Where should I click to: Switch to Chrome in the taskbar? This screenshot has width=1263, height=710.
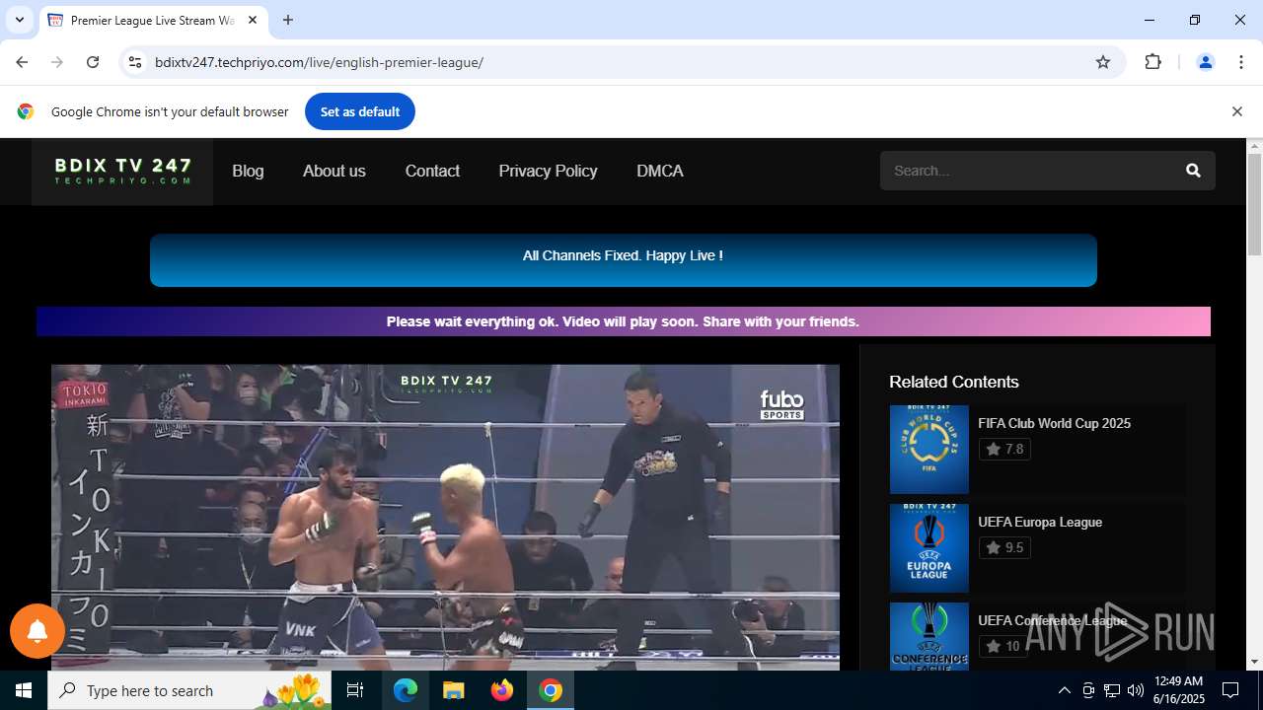click(551, 690)
